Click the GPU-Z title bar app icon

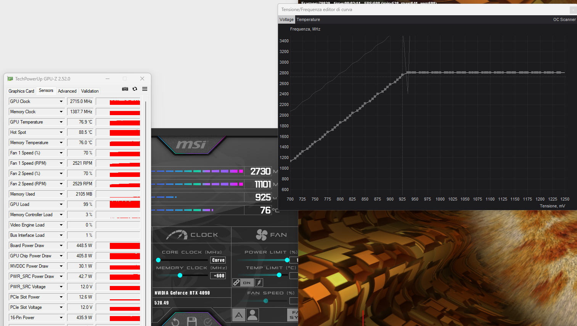click(10, 79)
